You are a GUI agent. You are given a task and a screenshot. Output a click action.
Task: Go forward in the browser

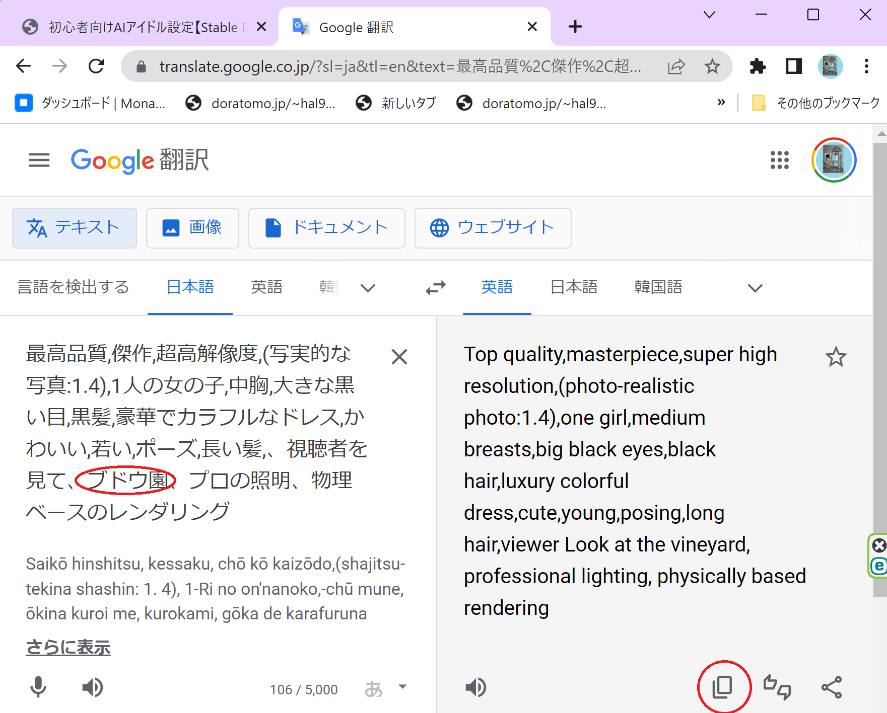(60, 66)
